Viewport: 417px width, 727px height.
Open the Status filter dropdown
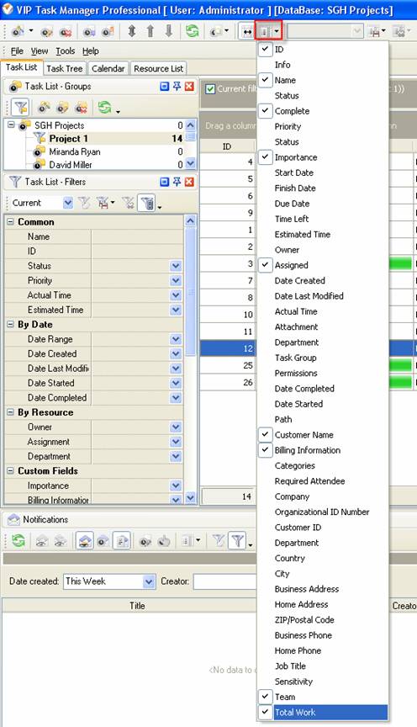tap(176, 266)
